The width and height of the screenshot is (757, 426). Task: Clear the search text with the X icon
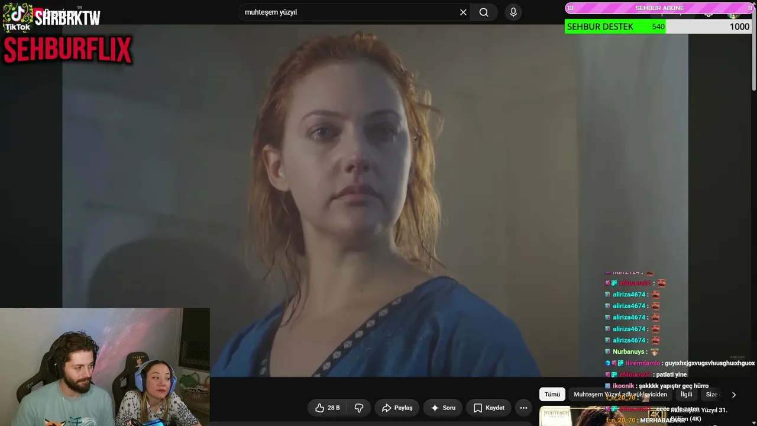click(463, 12)
